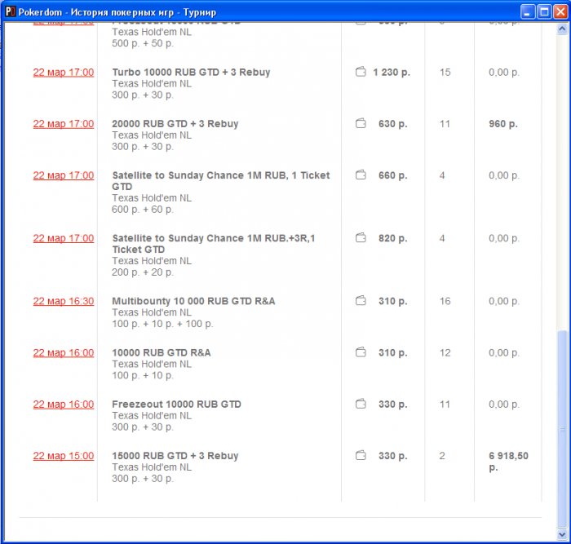Close the Pokerdom history window
Screen dimensions: 571x544
click(x=560, y=12)
